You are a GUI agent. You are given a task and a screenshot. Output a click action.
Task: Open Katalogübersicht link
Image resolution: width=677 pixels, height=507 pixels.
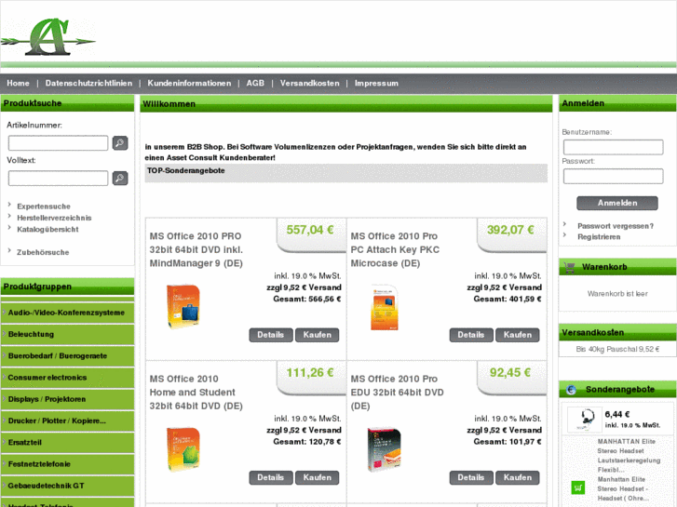click(x=47, y=229)
